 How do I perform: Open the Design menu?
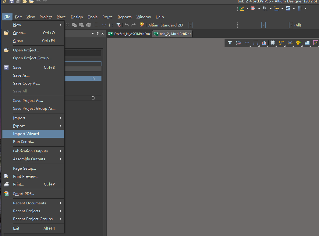77,17
